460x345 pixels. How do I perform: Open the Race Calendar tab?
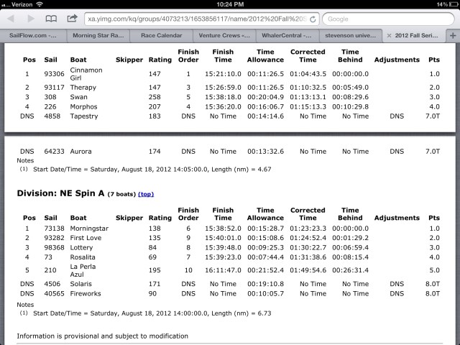tap(162, 34)
